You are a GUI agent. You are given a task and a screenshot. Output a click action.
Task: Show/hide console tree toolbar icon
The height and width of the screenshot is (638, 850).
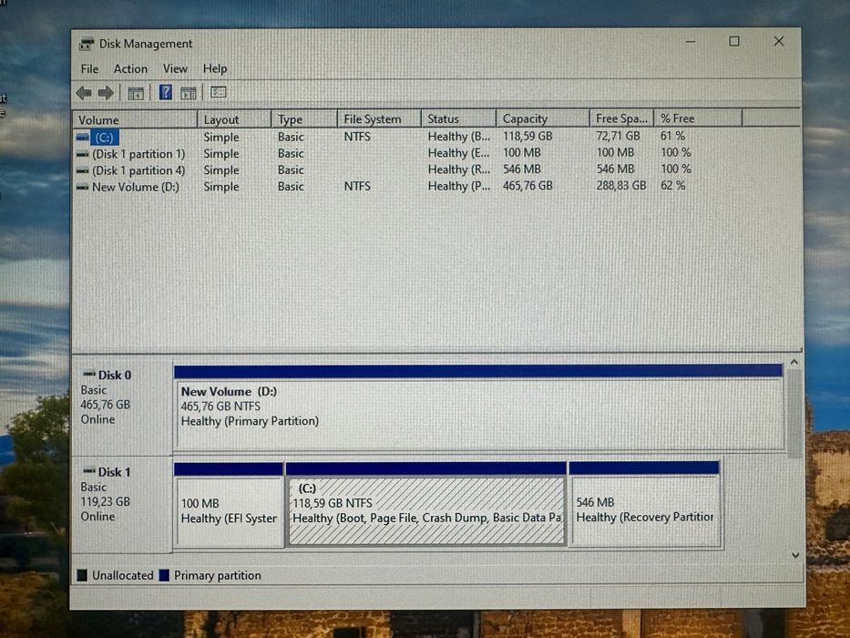pos(136,93)
